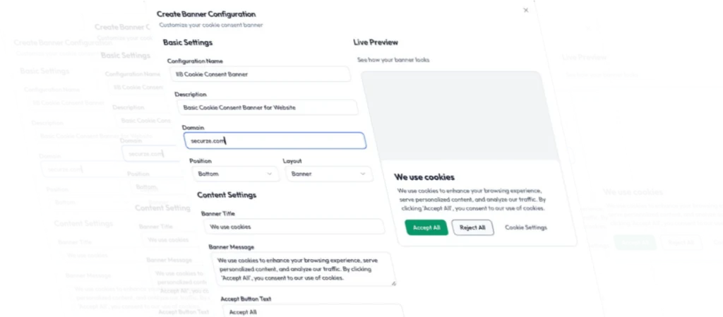Click Accept All in the front live preview
Viewport: 723px width, 317px height.
pos(426,227)
